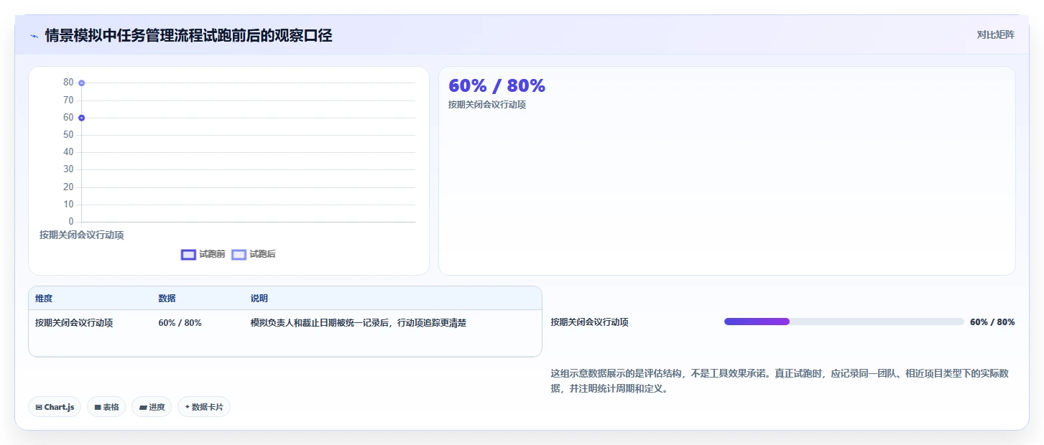Viewport: 1044px width, 445px height.
Task: Click the 进度 tag chip
Action: [x=152, y=407]
